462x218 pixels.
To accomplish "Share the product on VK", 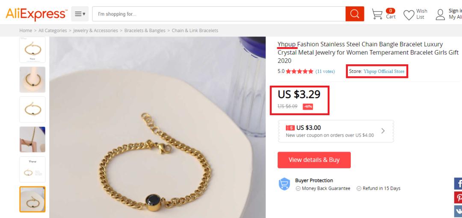I will pyautogui.click(x=458, y=211).
